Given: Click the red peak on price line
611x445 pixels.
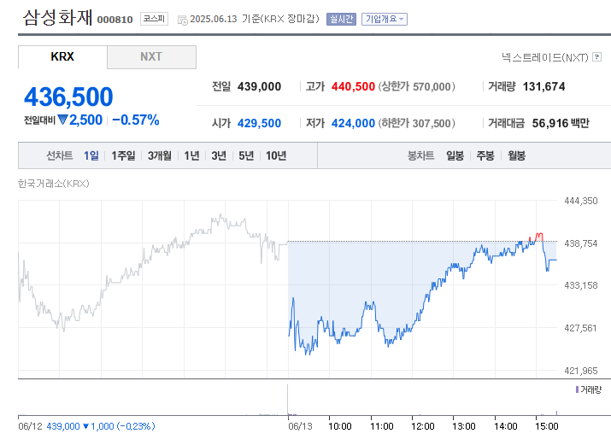Looking at the screenshot, I should click(539, 236).
